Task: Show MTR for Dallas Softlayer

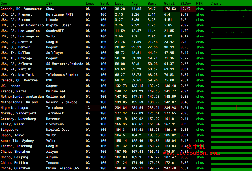Action: (200, 53)
